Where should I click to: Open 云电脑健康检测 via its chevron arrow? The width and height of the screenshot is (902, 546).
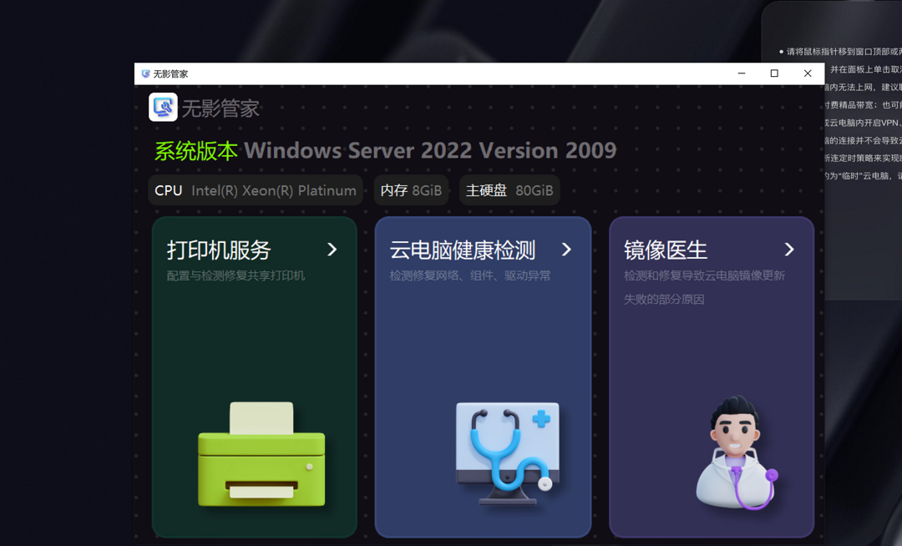tap(566, 250)
